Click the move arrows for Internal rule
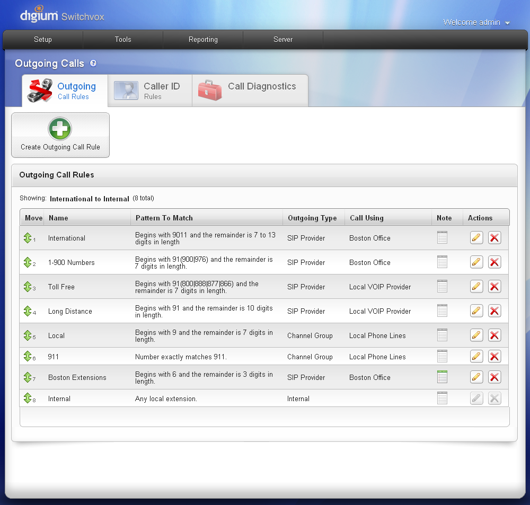The width and height of the screenshot is (530, 505). click(28, 398)
